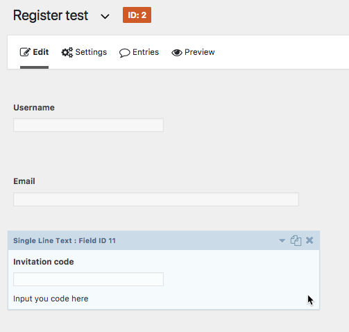
Task: Click the orange ID: 2 badge
Action: [137, 15]
